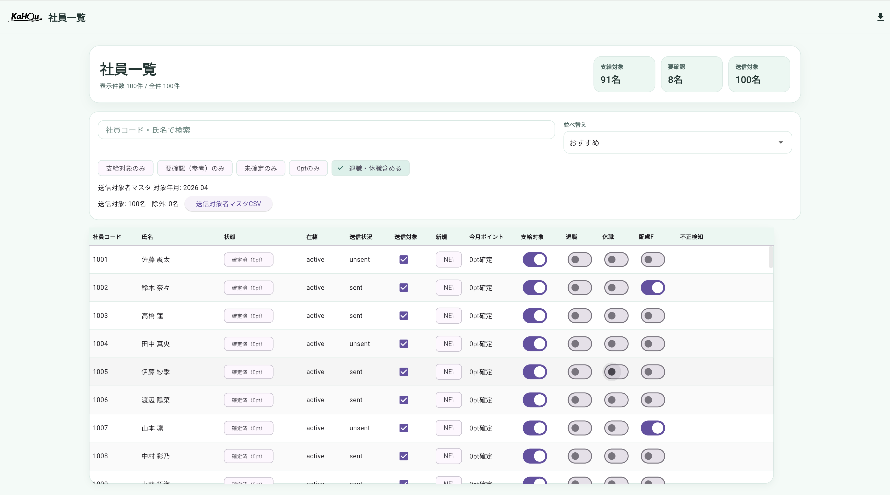The width and height of the screenshot is (890, 495).
Task: Select the 支給対象のみ filter chip
Action: tap(125, 168)
